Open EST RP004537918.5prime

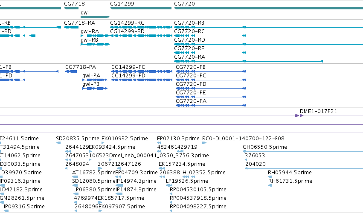click(198, 199)
